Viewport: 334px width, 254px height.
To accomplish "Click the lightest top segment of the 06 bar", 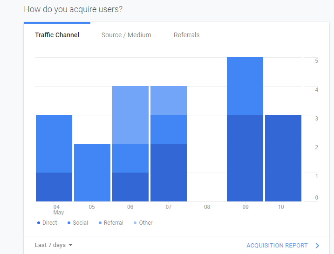I will [130, 115].
